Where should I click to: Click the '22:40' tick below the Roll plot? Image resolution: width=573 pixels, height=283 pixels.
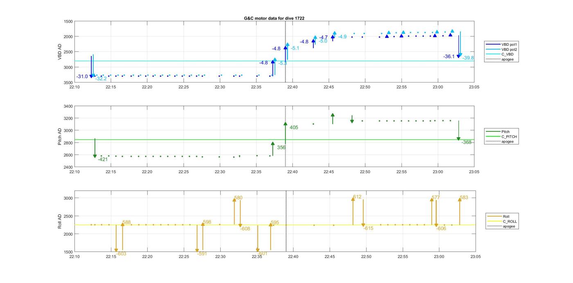click(293, 257)
